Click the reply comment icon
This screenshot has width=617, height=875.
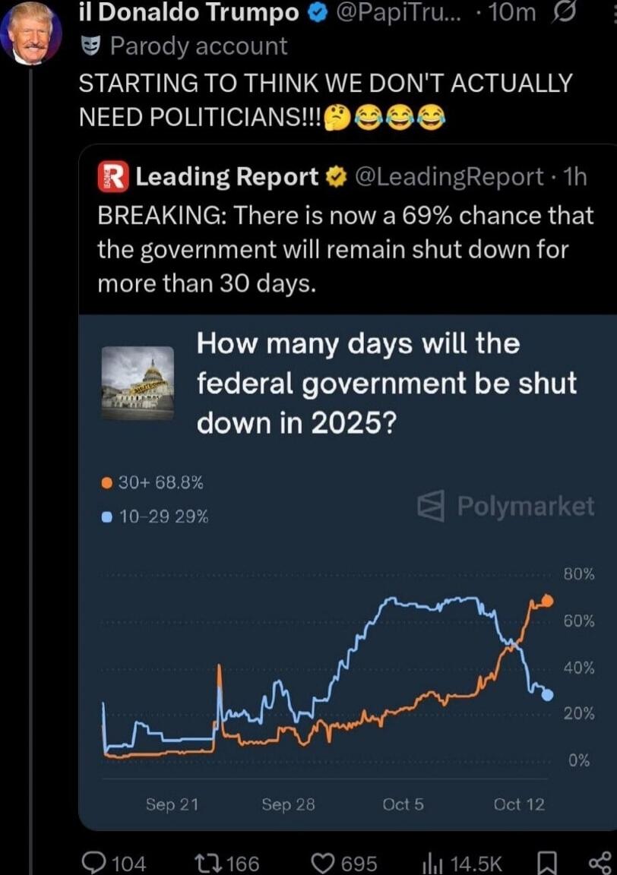tap(96, 863)
